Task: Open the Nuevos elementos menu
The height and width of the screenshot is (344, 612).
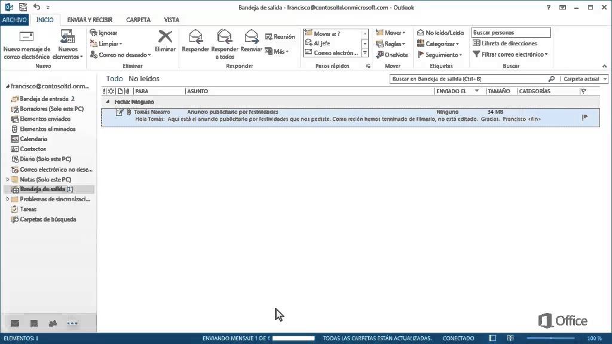Action: 68,45
